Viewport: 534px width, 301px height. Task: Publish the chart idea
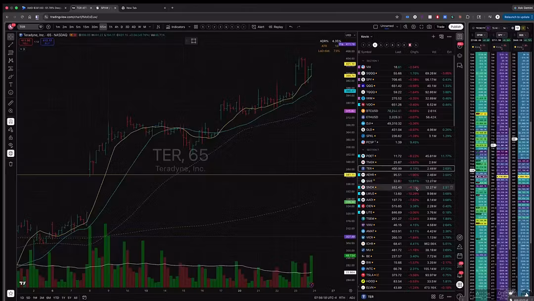click(456, 27)
